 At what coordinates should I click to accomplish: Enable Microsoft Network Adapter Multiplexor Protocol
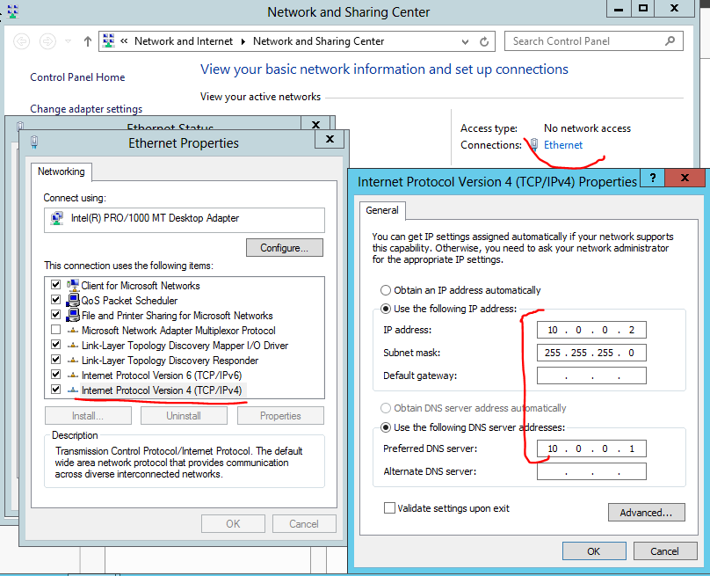click(55, 330)
